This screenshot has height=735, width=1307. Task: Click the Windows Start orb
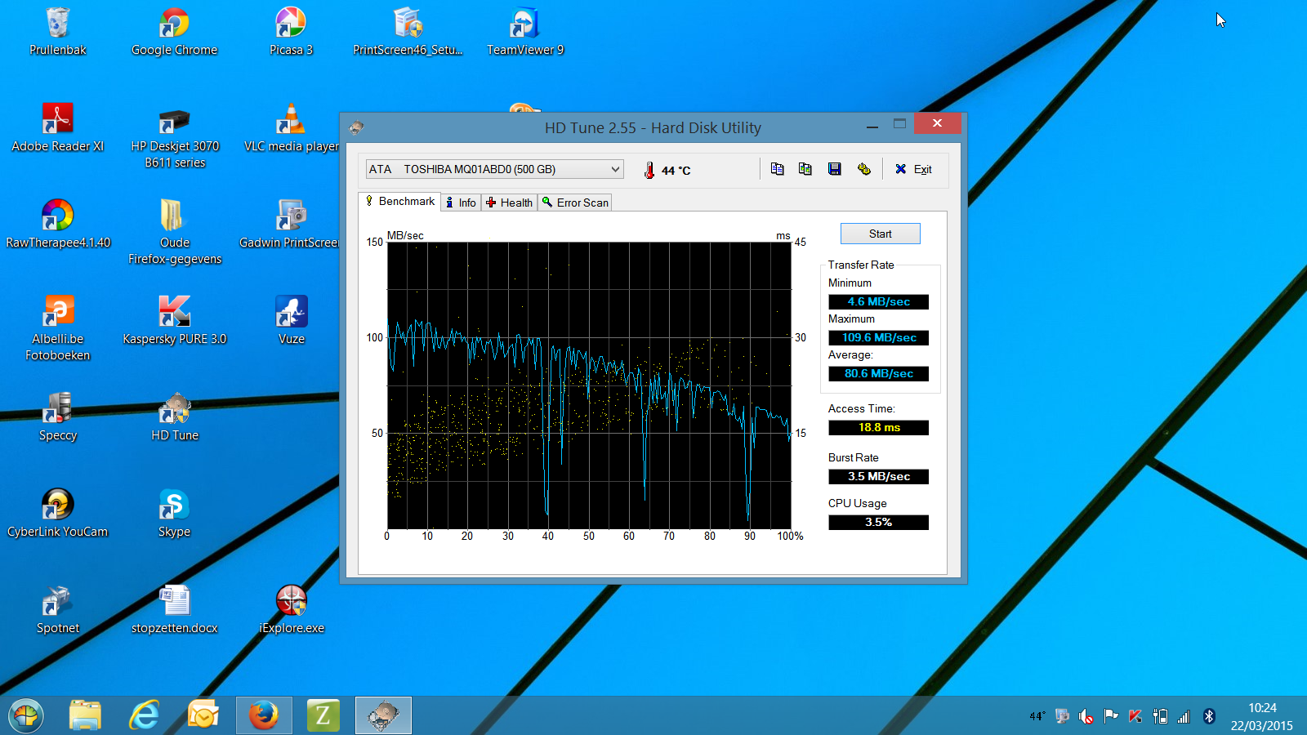[x=26, y=716]
